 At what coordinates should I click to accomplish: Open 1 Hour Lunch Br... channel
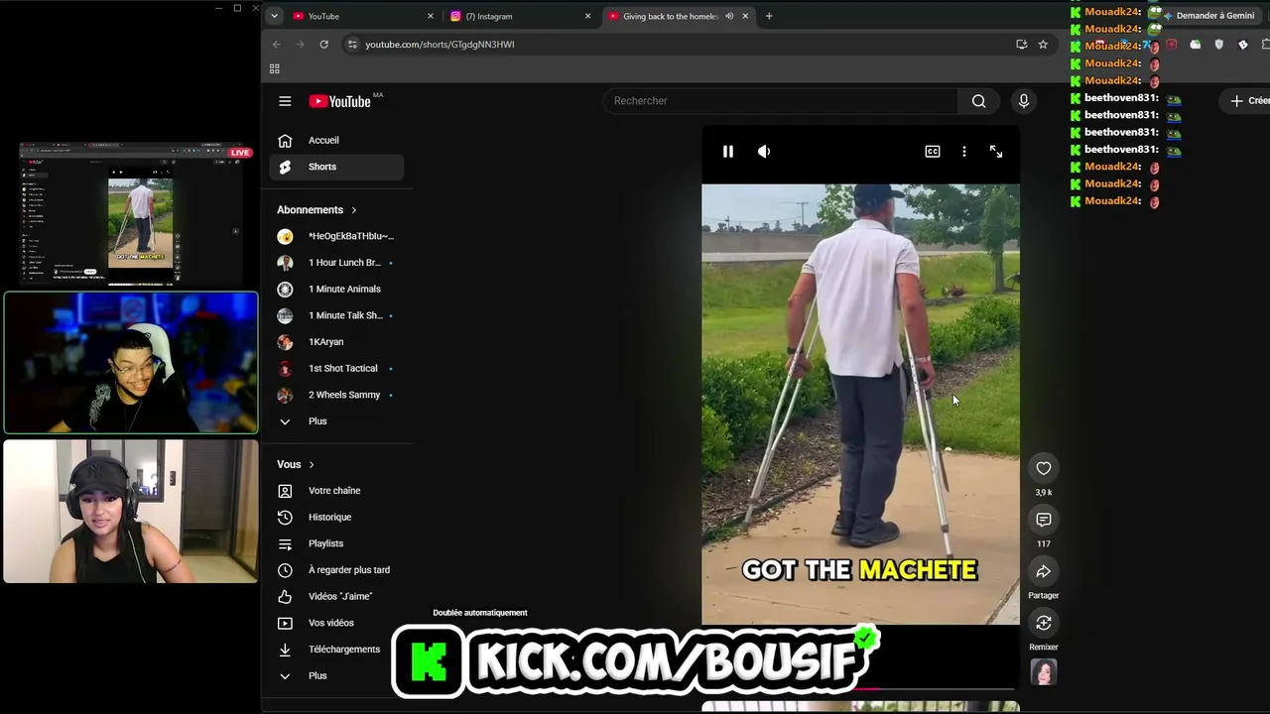click(x=336, y=263)
